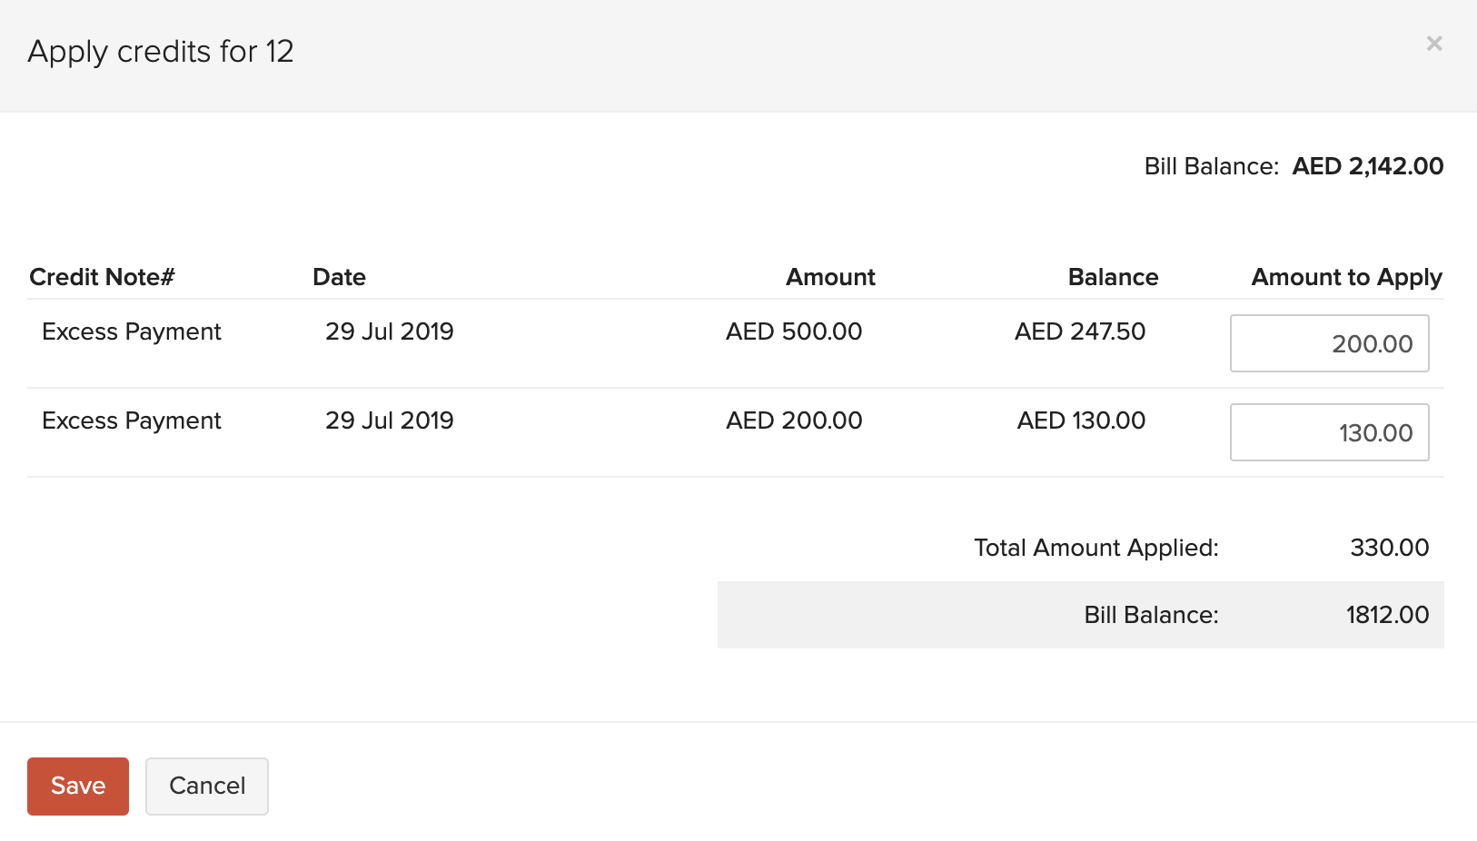The width and height of the screenshot is (1477, 841).
Task: Click the Amount column header
Action: point(830,277)
